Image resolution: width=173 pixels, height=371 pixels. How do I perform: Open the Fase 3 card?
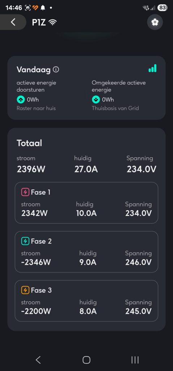(x=86, y=301)
